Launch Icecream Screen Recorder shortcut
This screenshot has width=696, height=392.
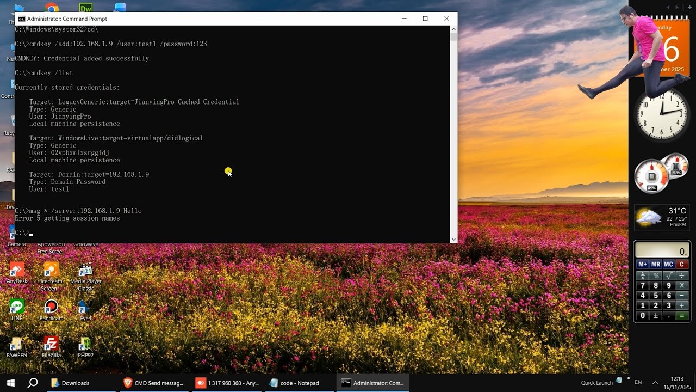tap(51, 277)
